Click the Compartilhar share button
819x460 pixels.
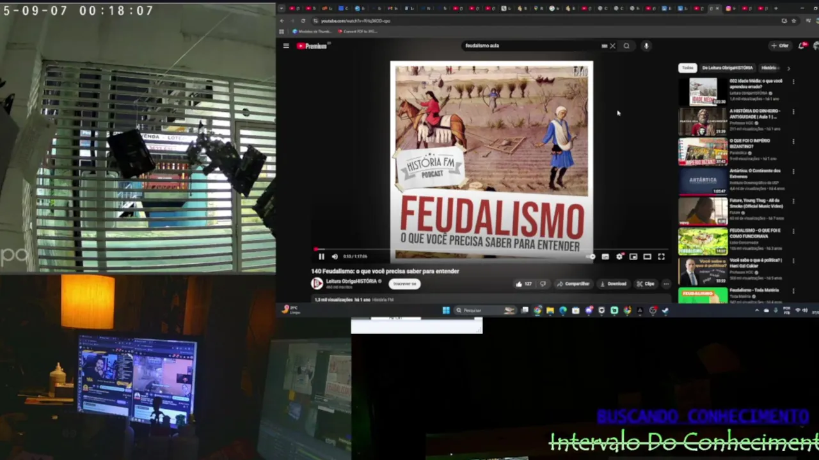(573, 284)
